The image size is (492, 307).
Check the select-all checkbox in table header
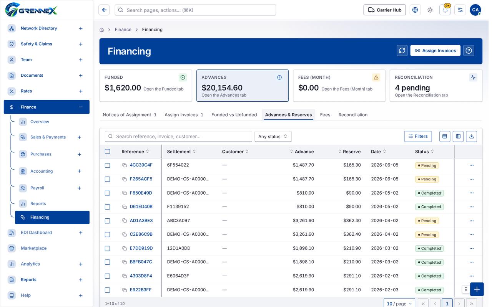(107, 152)
